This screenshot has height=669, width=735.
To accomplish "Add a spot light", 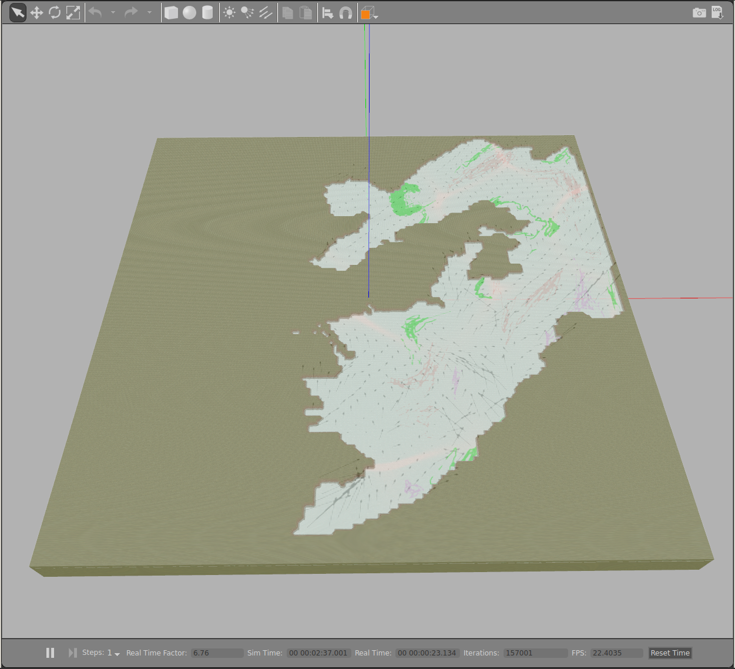I will coord(247,13).
